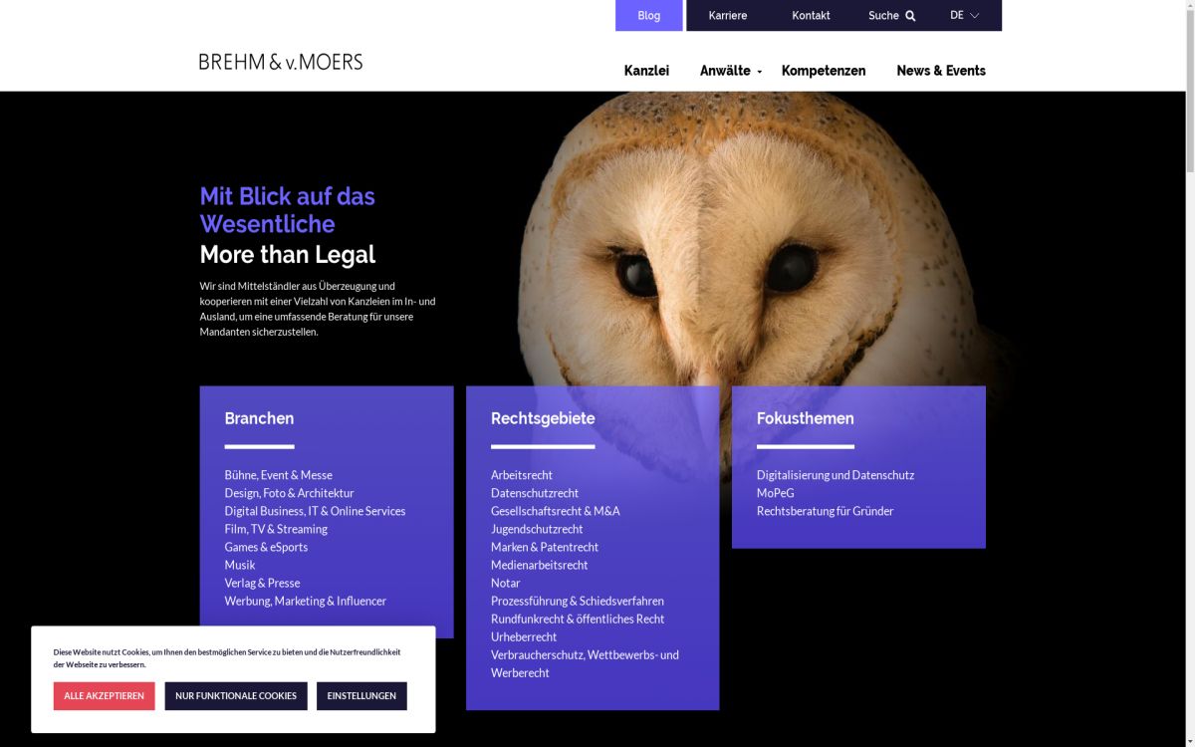Accept all cookies with Alle Akzeptieren
This screenshot has width=1195, height=747.
(x=105, y=696)
